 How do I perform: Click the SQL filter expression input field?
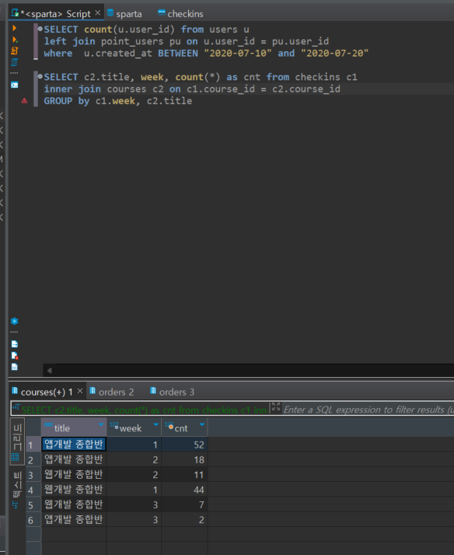coord(368,410)
